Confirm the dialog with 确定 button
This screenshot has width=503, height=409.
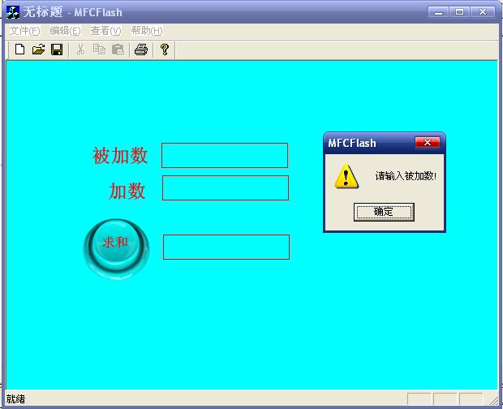[384, 212]
